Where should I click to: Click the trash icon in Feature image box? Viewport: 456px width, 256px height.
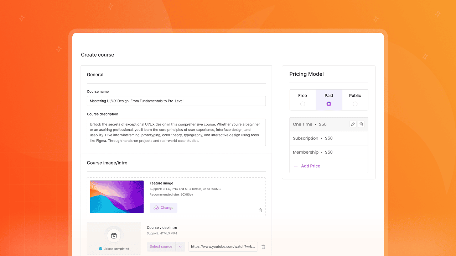[260, 210]
